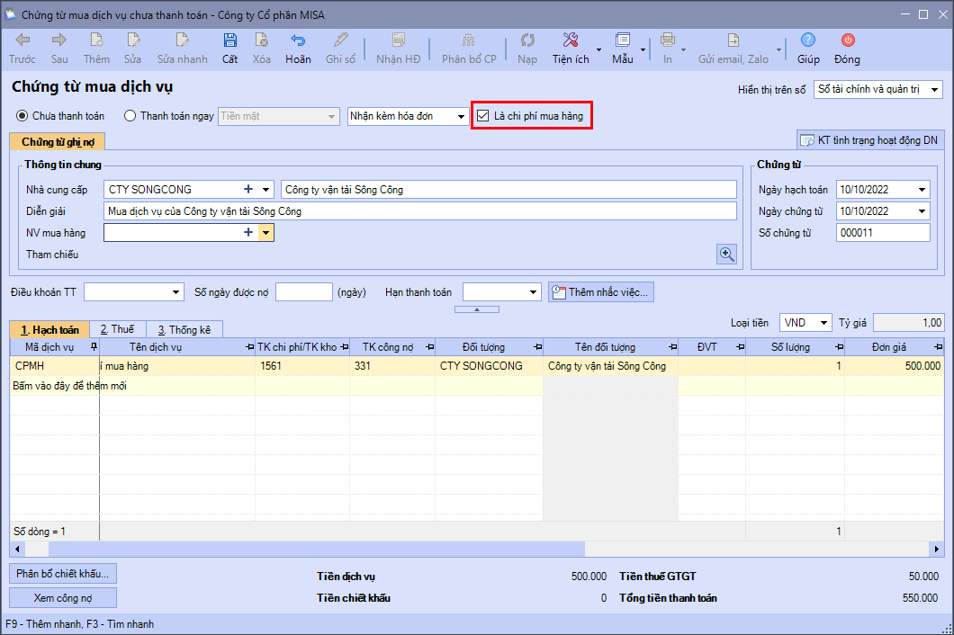Select Thanh toán ngay radio option
The width and height of the screenshot is (954, 635).
(x=130, y=116)
